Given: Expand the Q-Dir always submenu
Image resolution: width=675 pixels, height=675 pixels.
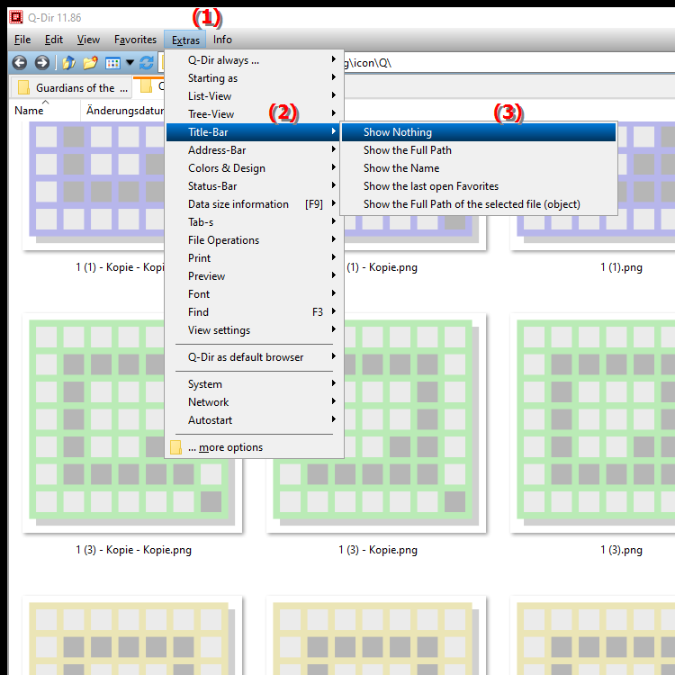Looking at the screenshot, I should pyautogui.click(x=255, y=60).
